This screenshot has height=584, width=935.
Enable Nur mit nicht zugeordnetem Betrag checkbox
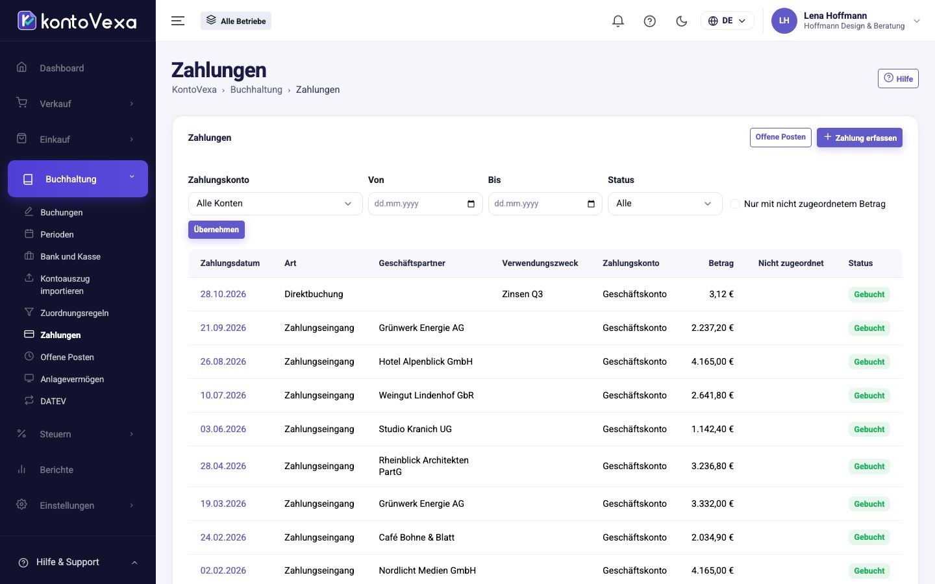(735, 204)
